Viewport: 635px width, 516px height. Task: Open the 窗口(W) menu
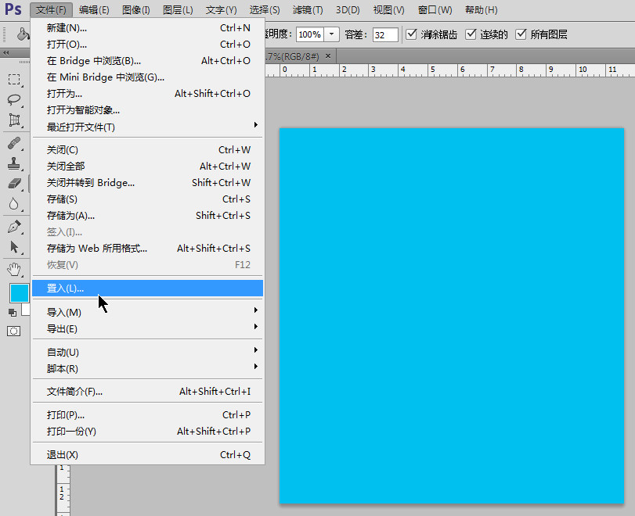coord(435,9)
